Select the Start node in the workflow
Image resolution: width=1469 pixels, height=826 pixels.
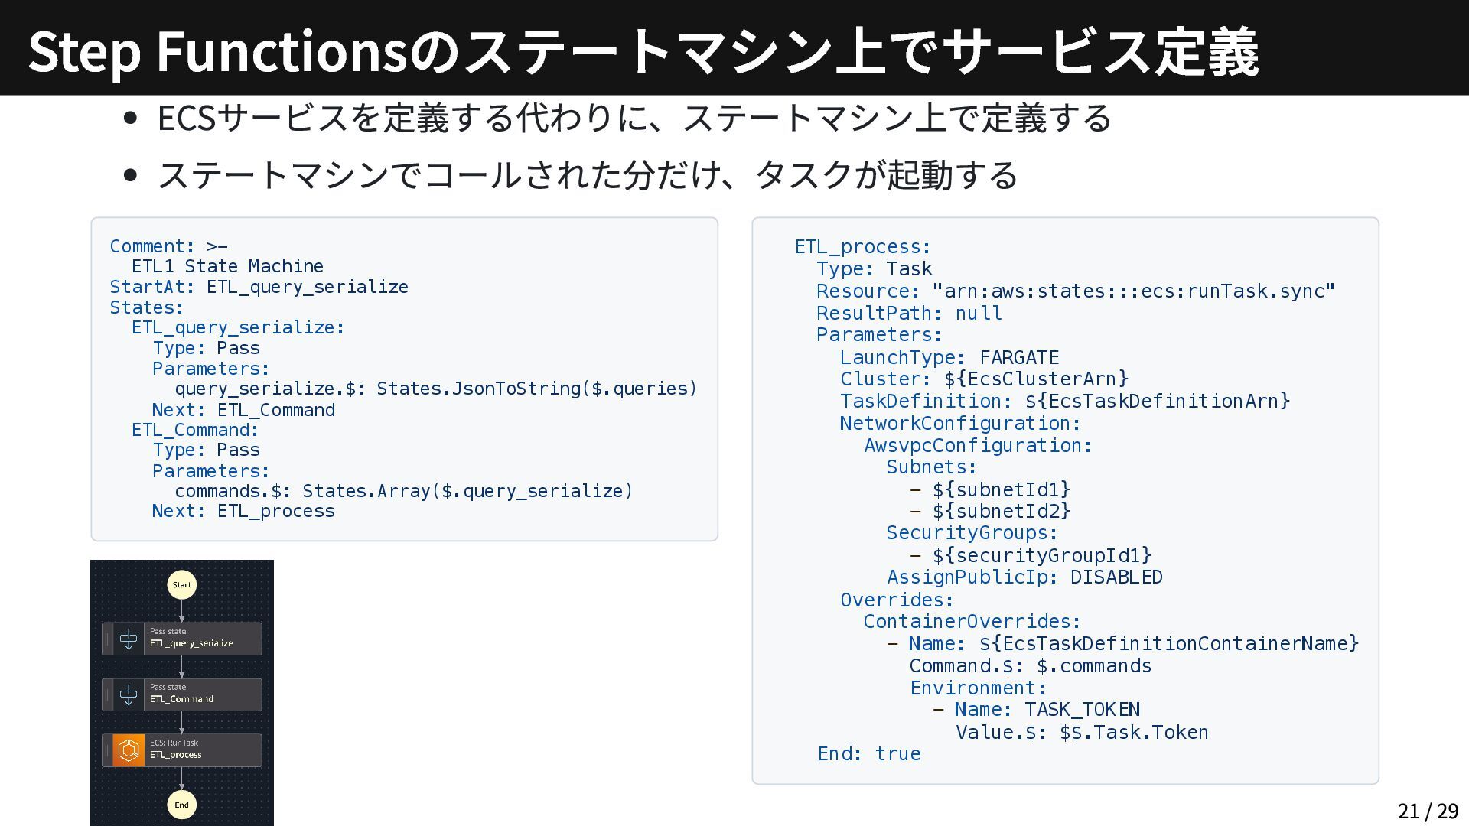182,585
